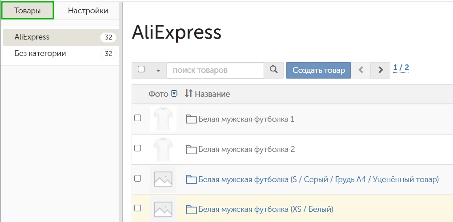This screenshot has height=222, width=453.
Task: Click the magnifier search button
Action: click(273, 70)
